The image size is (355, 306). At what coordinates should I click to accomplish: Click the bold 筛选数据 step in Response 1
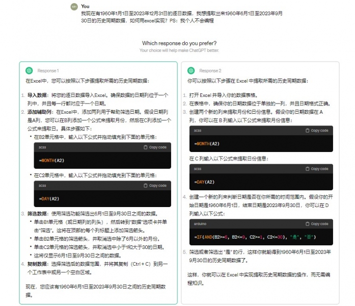point(37,214)
